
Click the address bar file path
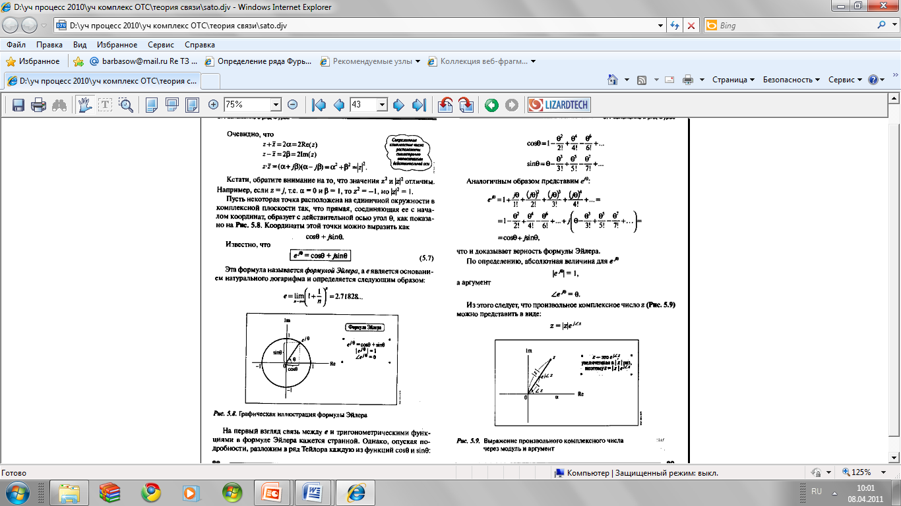pos(179,26)
